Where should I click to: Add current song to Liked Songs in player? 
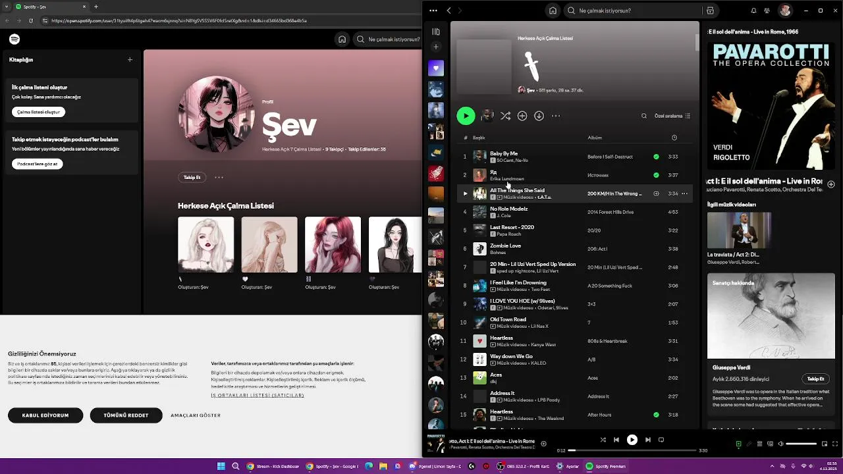(543, 444)
